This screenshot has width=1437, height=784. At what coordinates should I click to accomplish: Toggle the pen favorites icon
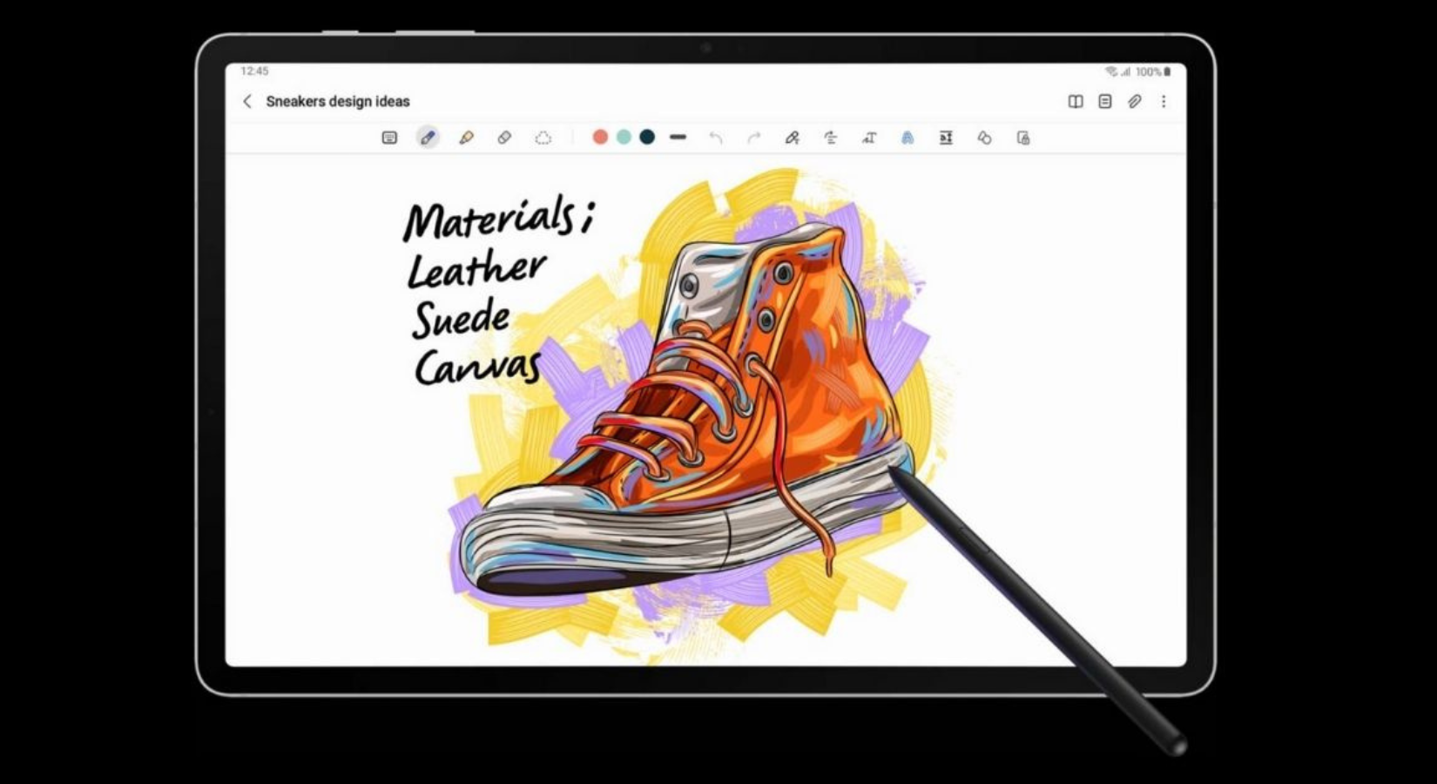click(x=793, y=138)
